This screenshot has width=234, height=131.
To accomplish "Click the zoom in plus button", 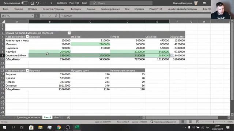I will click(x=224, y=122).
